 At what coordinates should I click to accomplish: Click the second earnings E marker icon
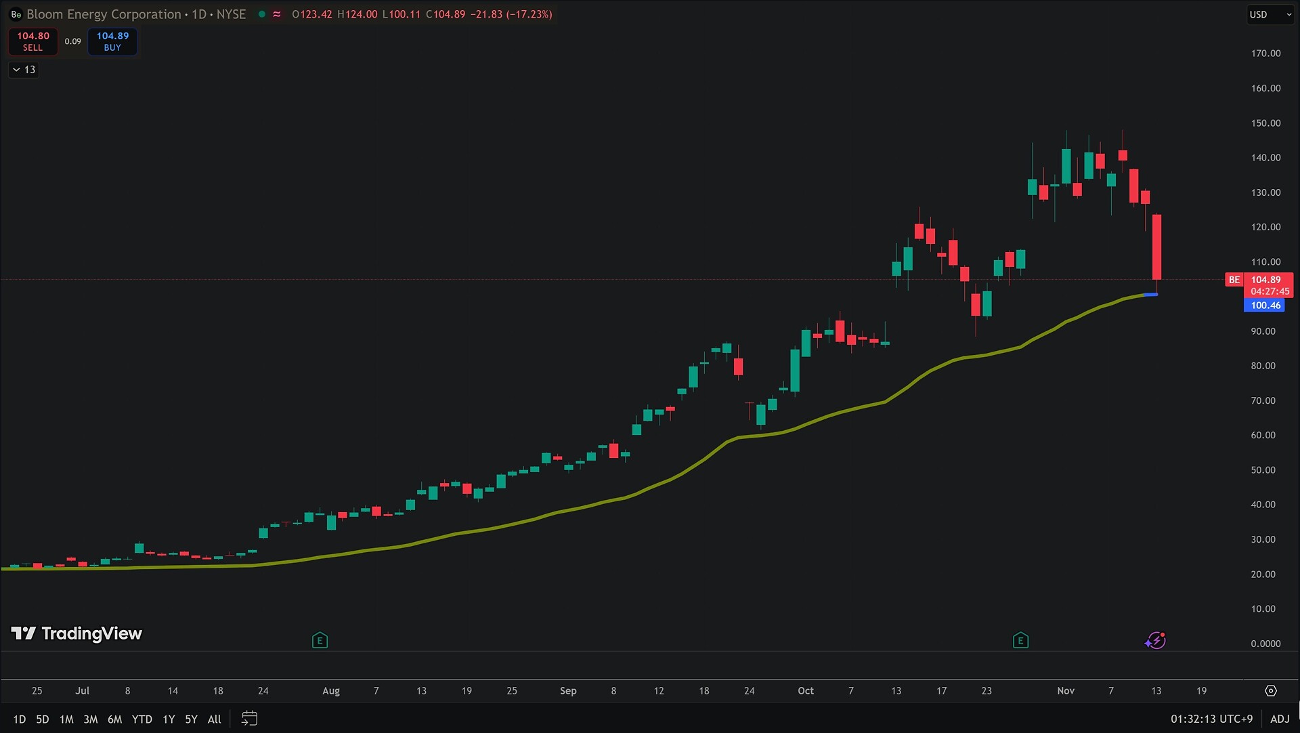coord(1020,640)
